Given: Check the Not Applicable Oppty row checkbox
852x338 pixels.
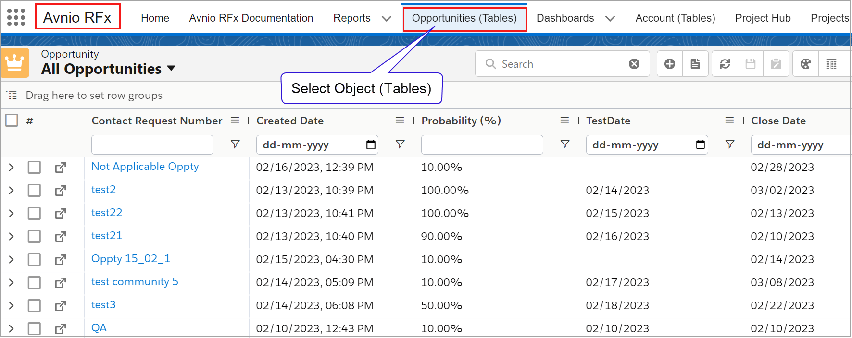Looking at the screenshot, I should [34, 168].
